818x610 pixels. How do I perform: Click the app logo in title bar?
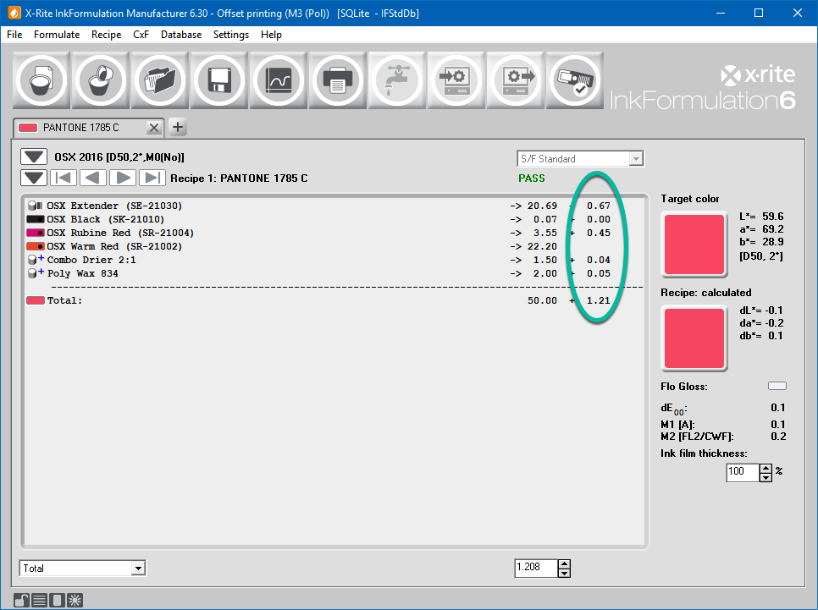coord(14,13)
